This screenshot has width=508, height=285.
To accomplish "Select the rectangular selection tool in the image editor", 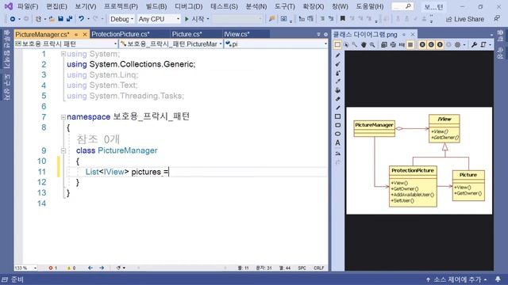I will [x=337, y=44].
